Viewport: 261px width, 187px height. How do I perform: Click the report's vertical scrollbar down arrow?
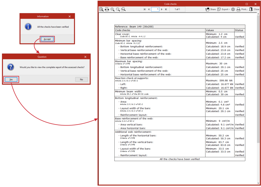(258, 183)
